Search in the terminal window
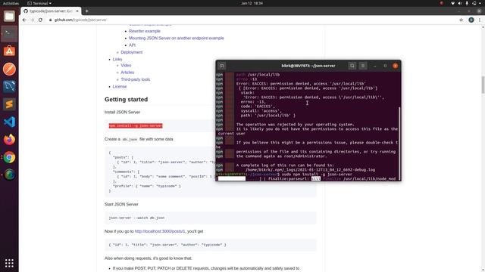Image resolution: width=485 pixels, height=272 pixels. [352, 66]
